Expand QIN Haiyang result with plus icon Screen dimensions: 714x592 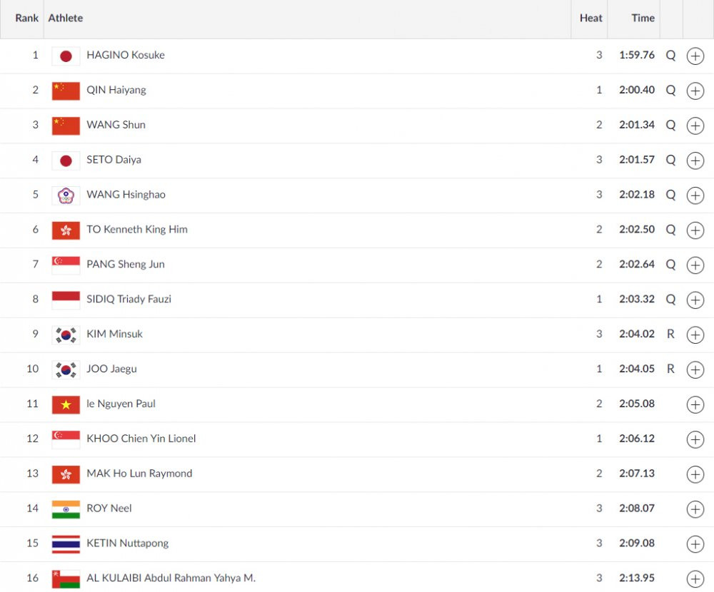tap(695, 91)
